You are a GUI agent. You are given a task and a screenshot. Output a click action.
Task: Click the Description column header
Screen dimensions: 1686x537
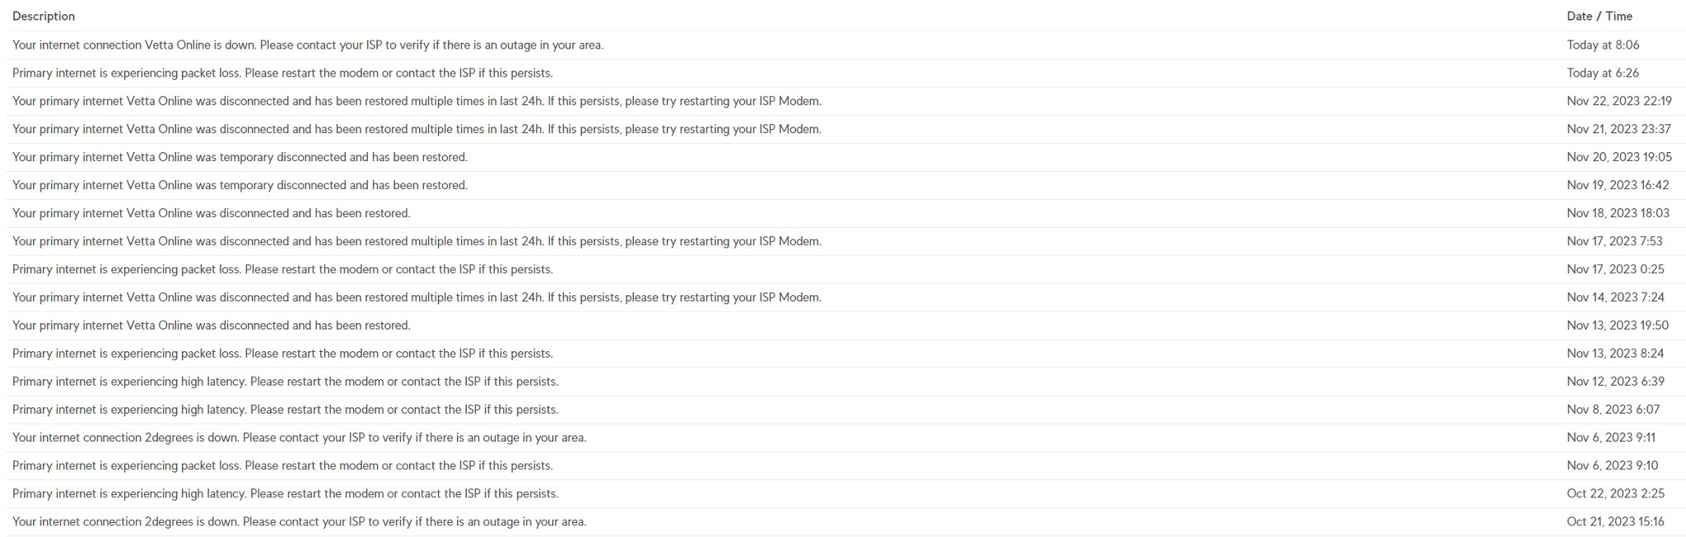click(44, 16)
